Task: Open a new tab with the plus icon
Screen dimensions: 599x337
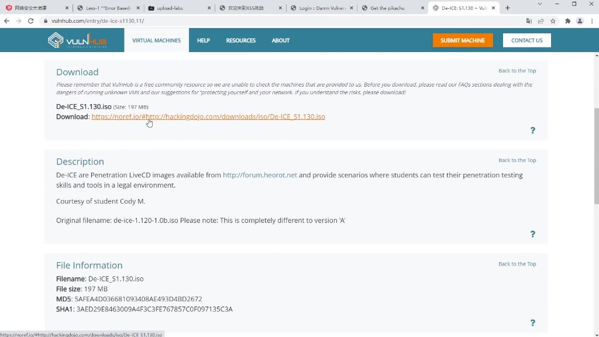Action: 507,8
